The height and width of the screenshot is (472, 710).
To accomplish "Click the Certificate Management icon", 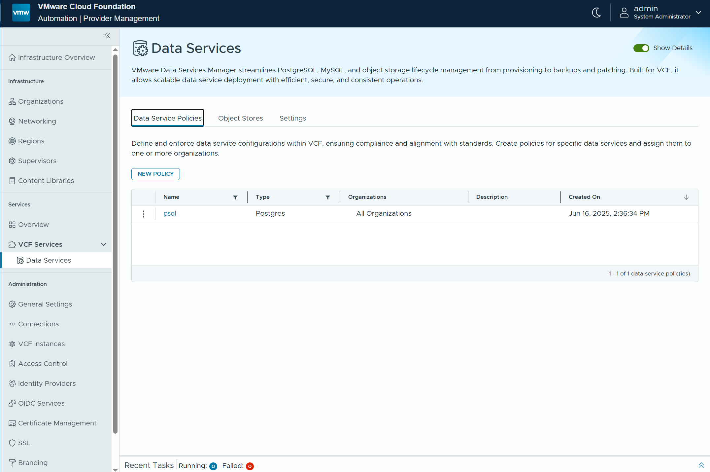I will point(12,423).
